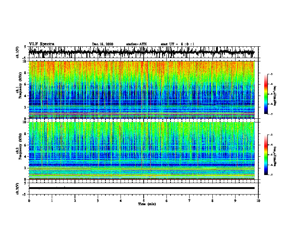Click time axis tick label '2'
The image size is (291, 225).
click(x=75, y=201)
